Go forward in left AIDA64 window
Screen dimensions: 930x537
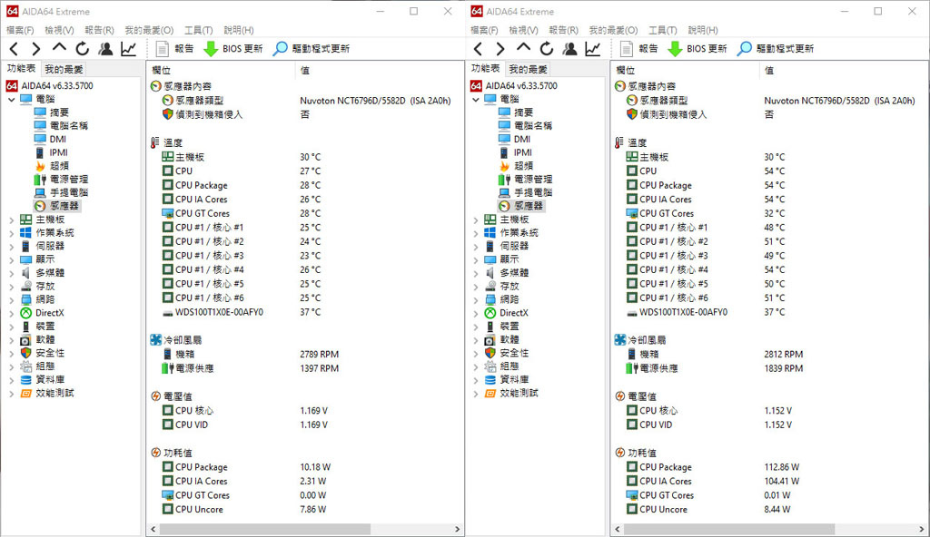[x=36, y=49]
